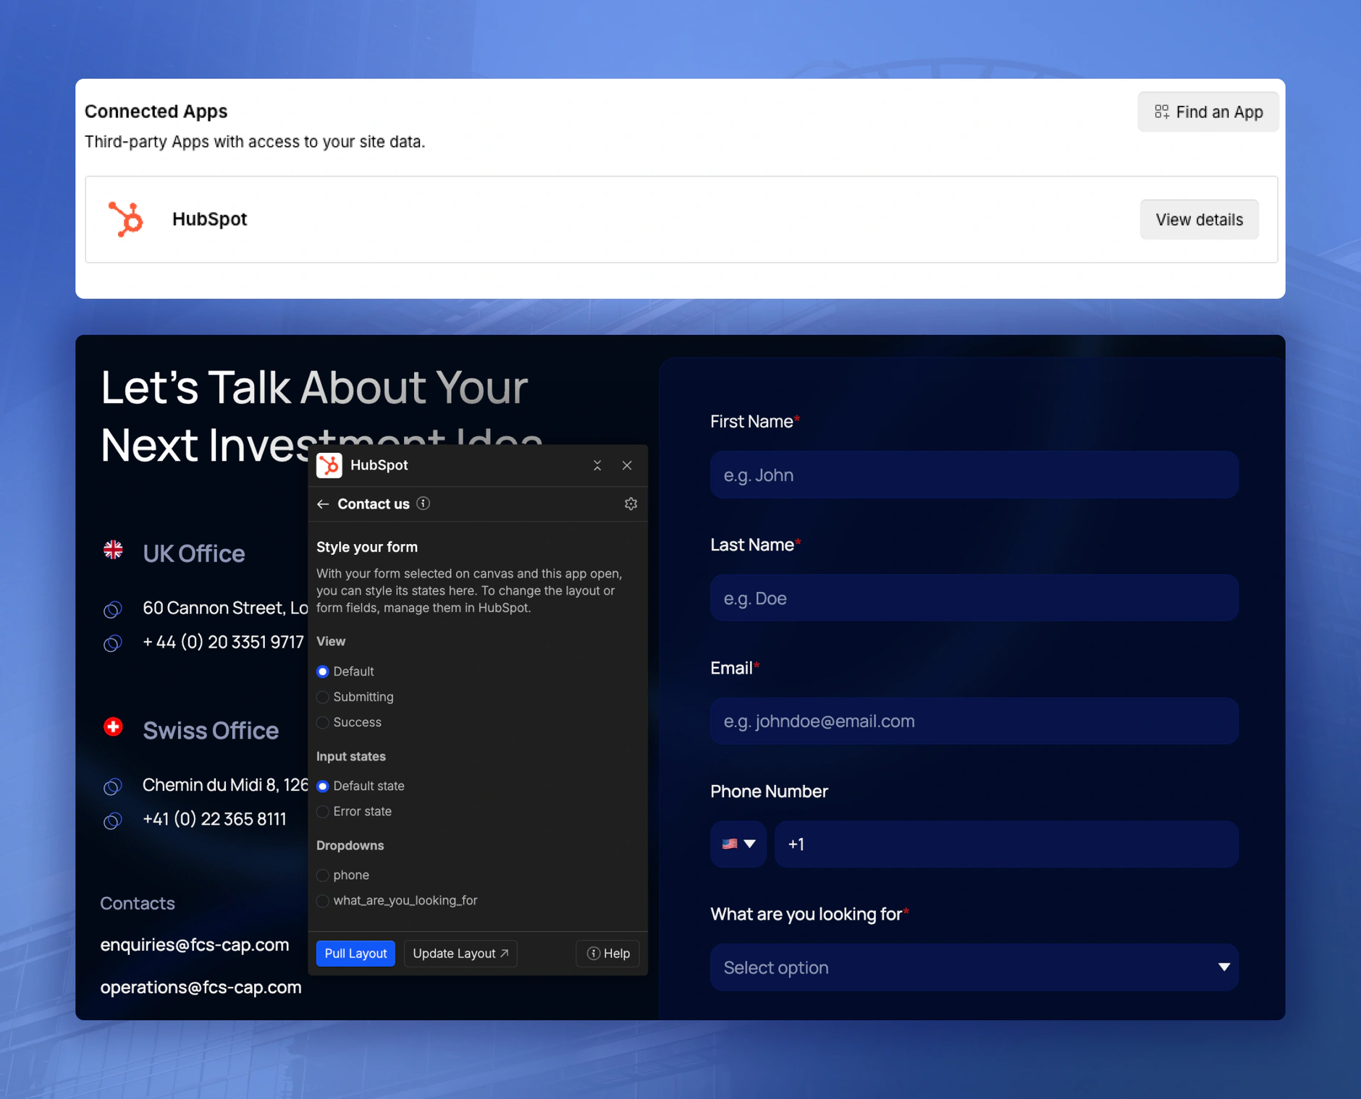
Task: Click the icon beside +44 (0) 20 3351 9717
Action: [x=112, y=642]
